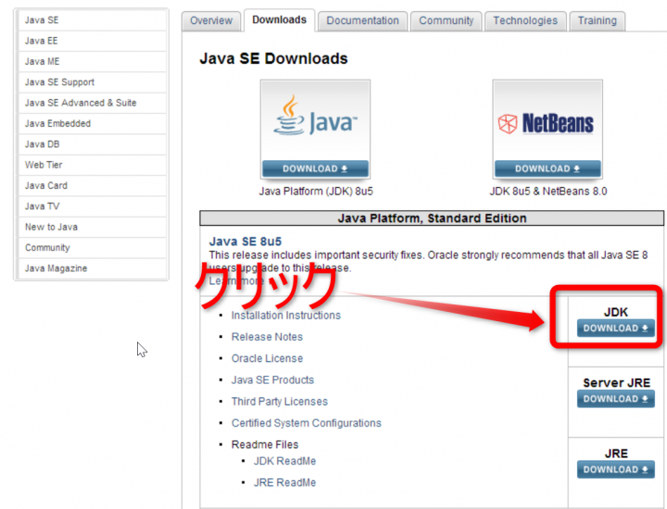Click the Java logo thumbnail
Screen dimensions: 667x509
click(315, 120)
